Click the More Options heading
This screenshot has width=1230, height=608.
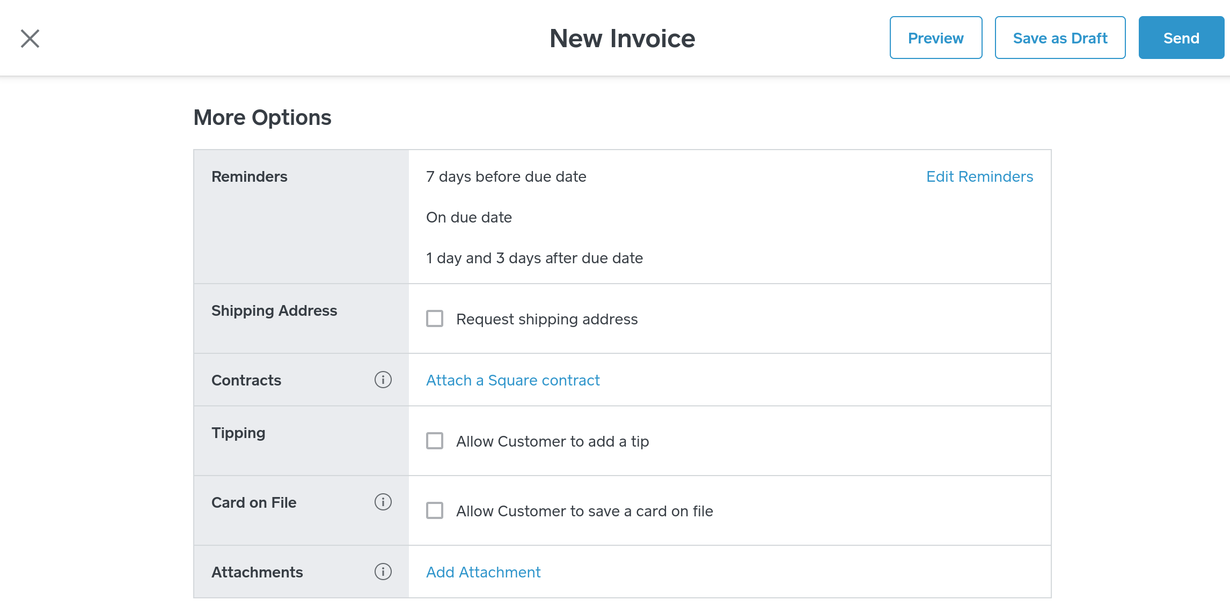[x=262, y=118]
